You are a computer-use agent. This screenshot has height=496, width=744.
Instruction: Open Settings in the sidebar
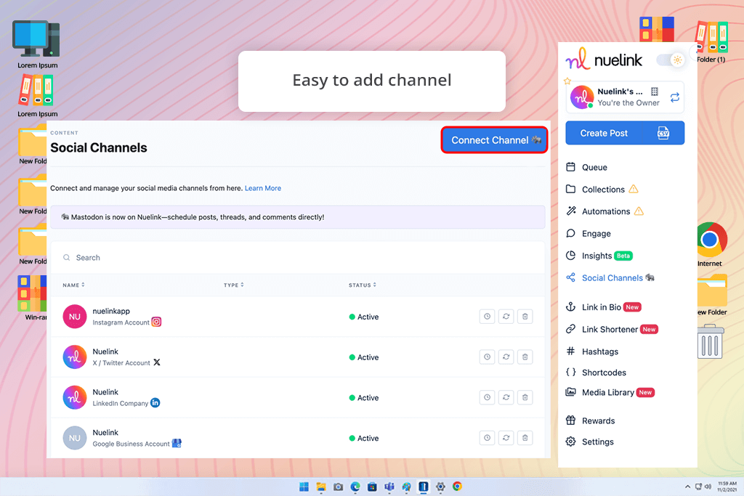[590, 442]
